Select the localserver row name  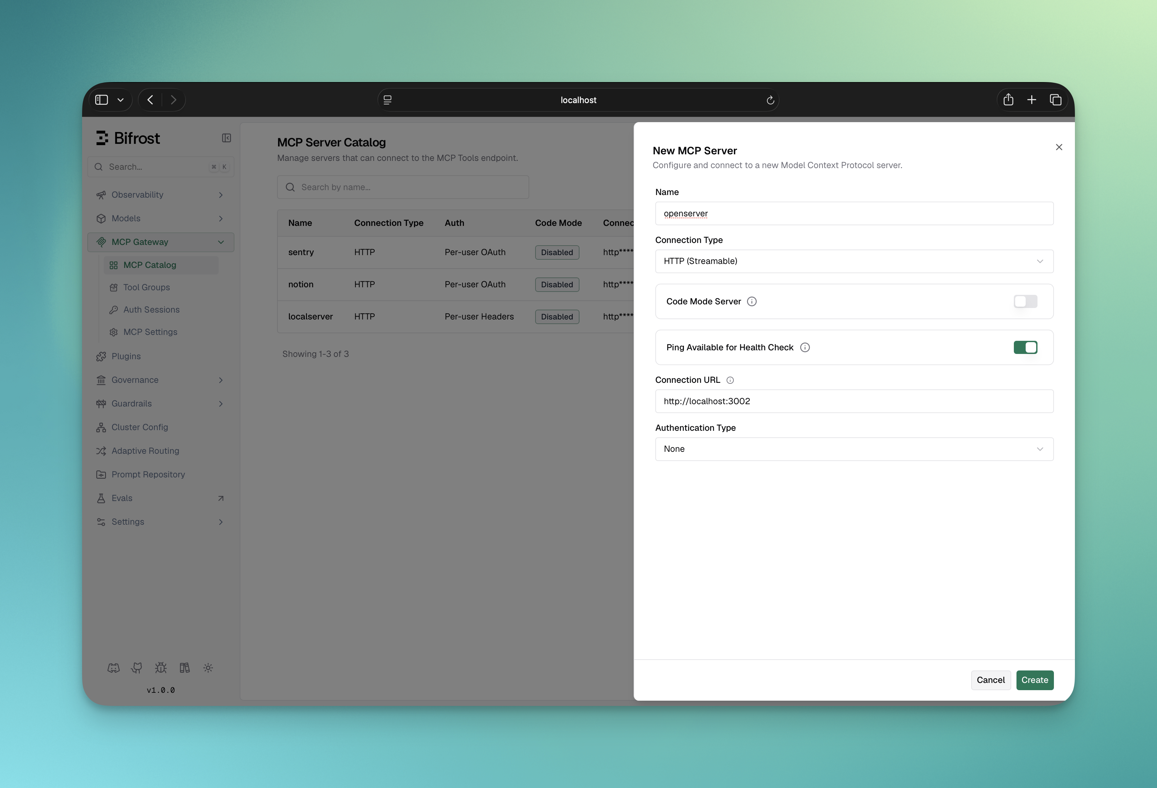(310, 317)
